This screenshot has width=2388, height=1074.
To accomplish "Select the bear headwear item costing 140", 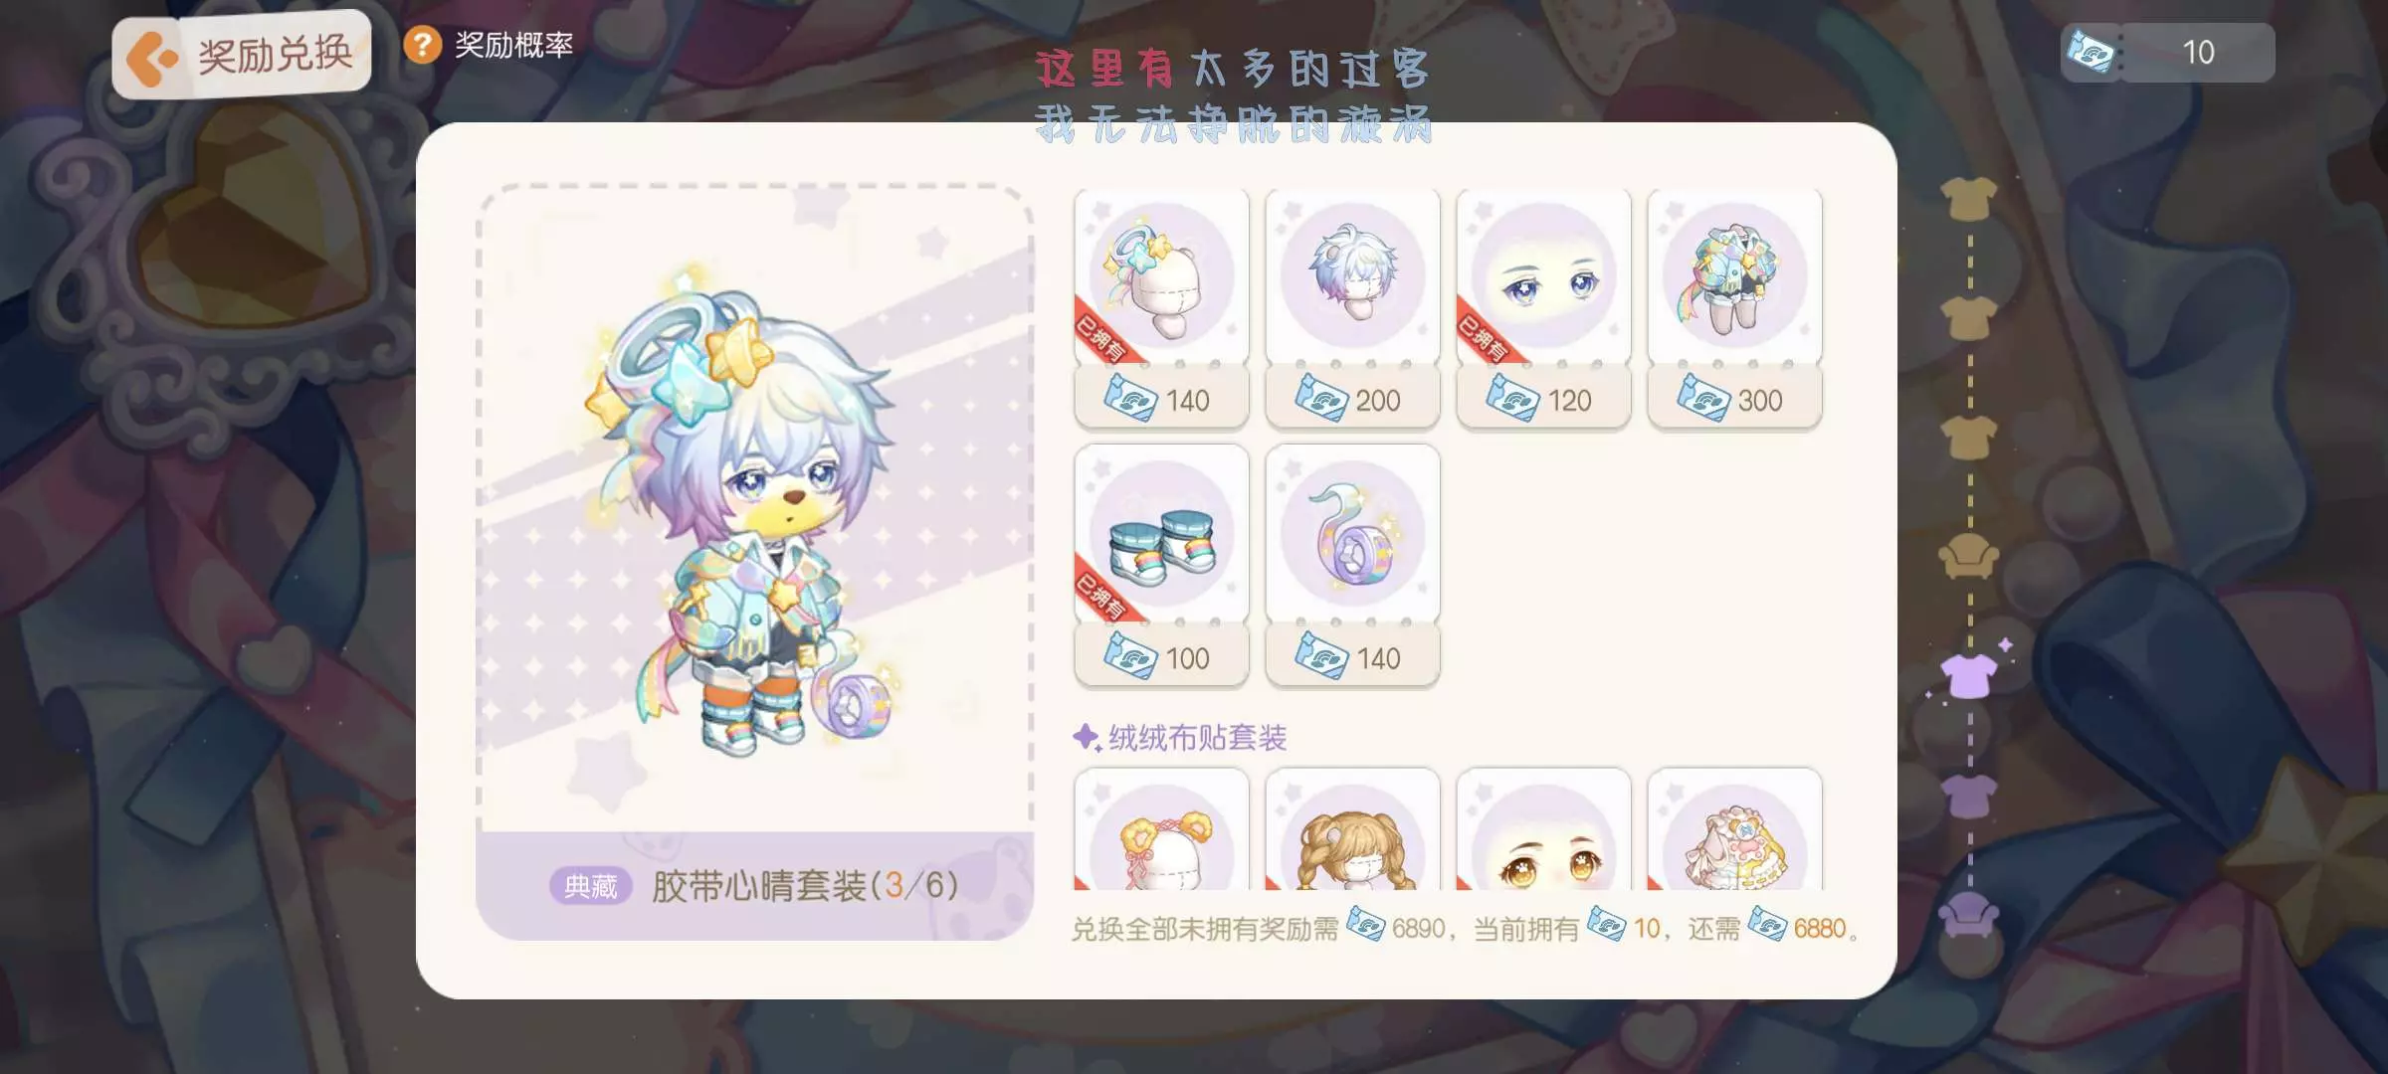I will point(1161,308).
